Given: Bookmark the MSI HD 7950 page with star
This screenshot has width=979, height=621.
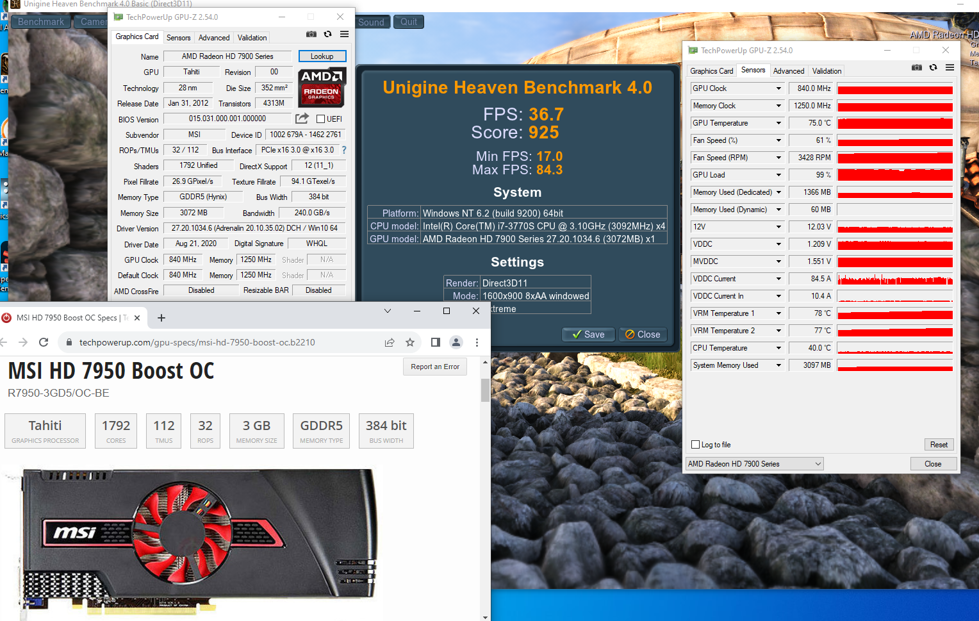Looking at the screenshot, I should 410,342.
